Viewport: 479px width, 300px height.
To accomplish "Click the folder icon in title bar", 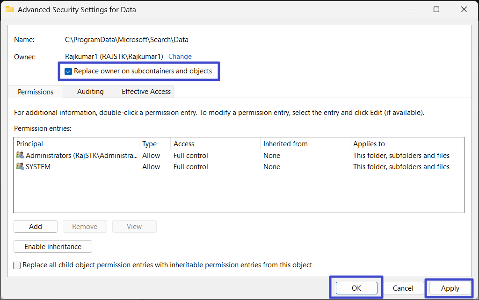I will (x=9, y=9).
